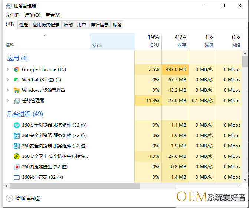Screen dimensions: 249x208
Task: Collapse details using the 简略信息 arrow icon
Action: 10,198
